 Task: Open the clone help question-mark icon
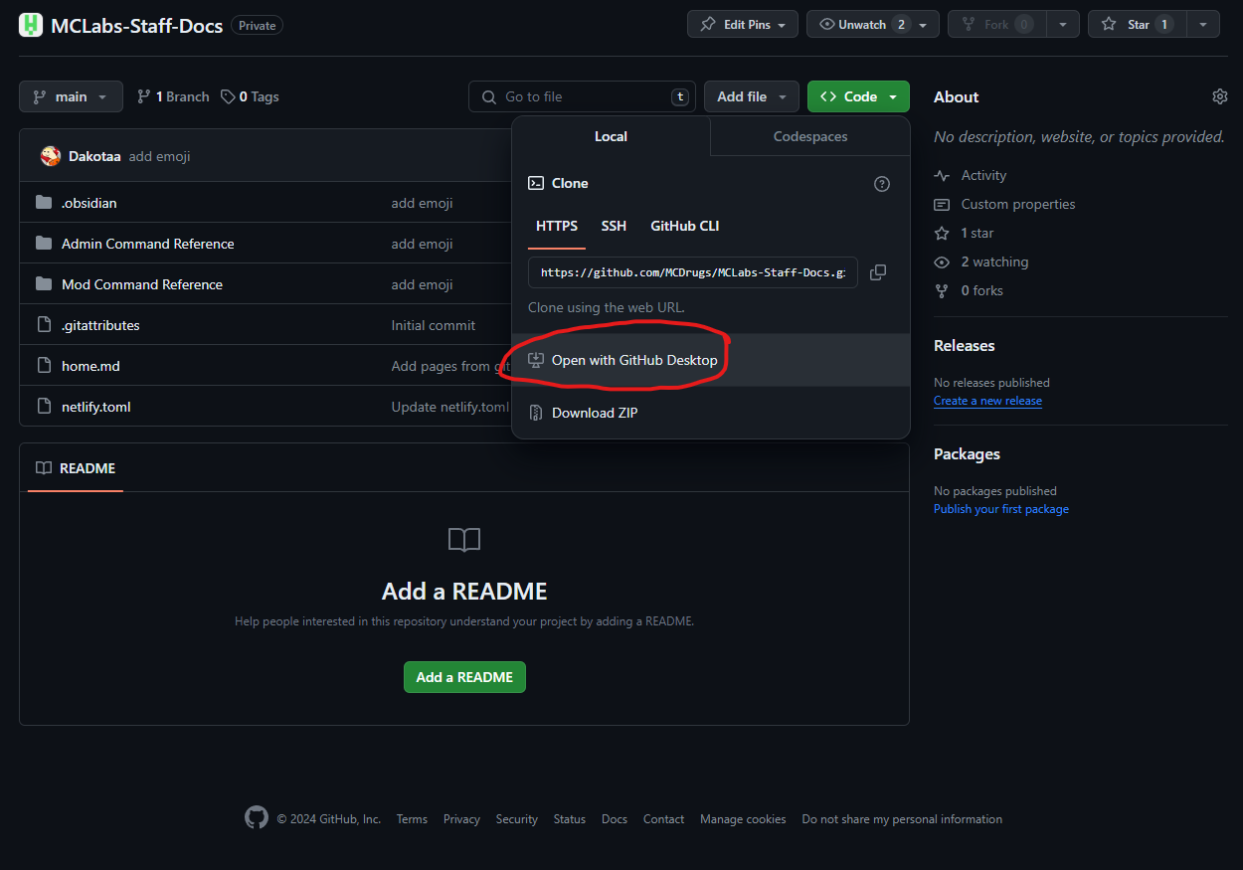pos(882,184)
